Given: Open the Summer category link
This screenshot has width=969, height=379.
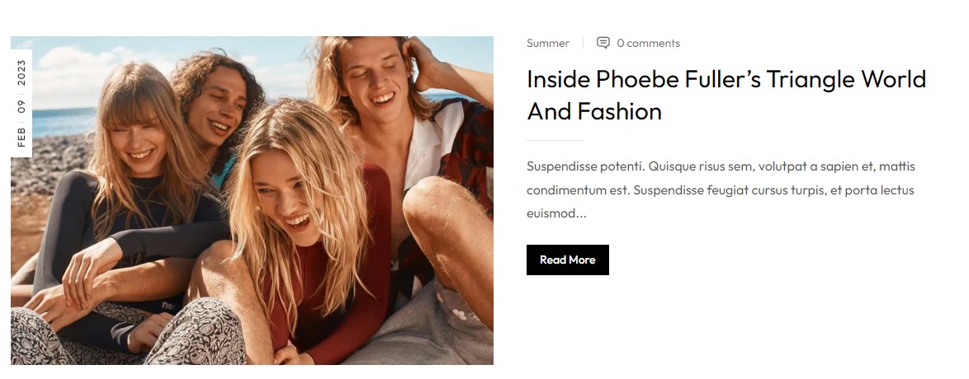Looking at the screenshot, I should tap(547, 43).
